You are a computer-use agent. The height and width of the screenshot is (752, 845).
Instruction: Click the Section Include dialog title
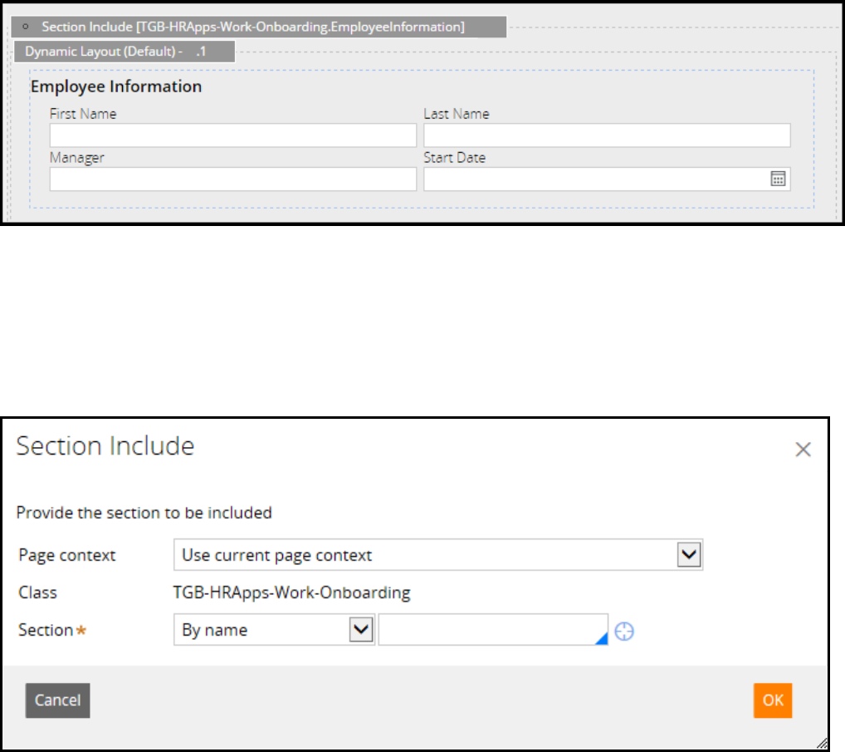[x=105, y=446]
